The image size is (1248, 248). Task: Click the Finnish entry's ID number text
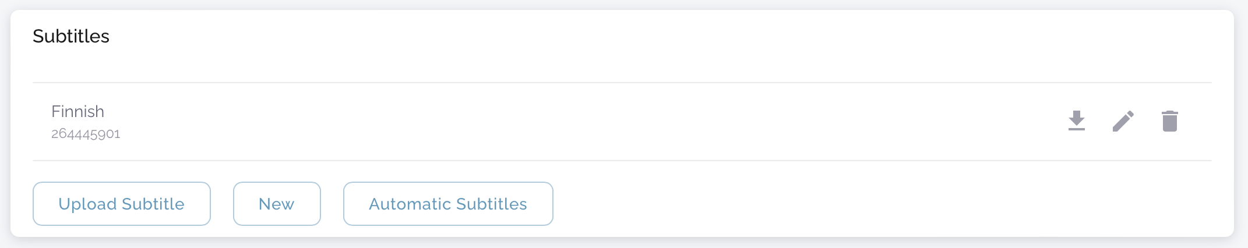tap(86, 134)
